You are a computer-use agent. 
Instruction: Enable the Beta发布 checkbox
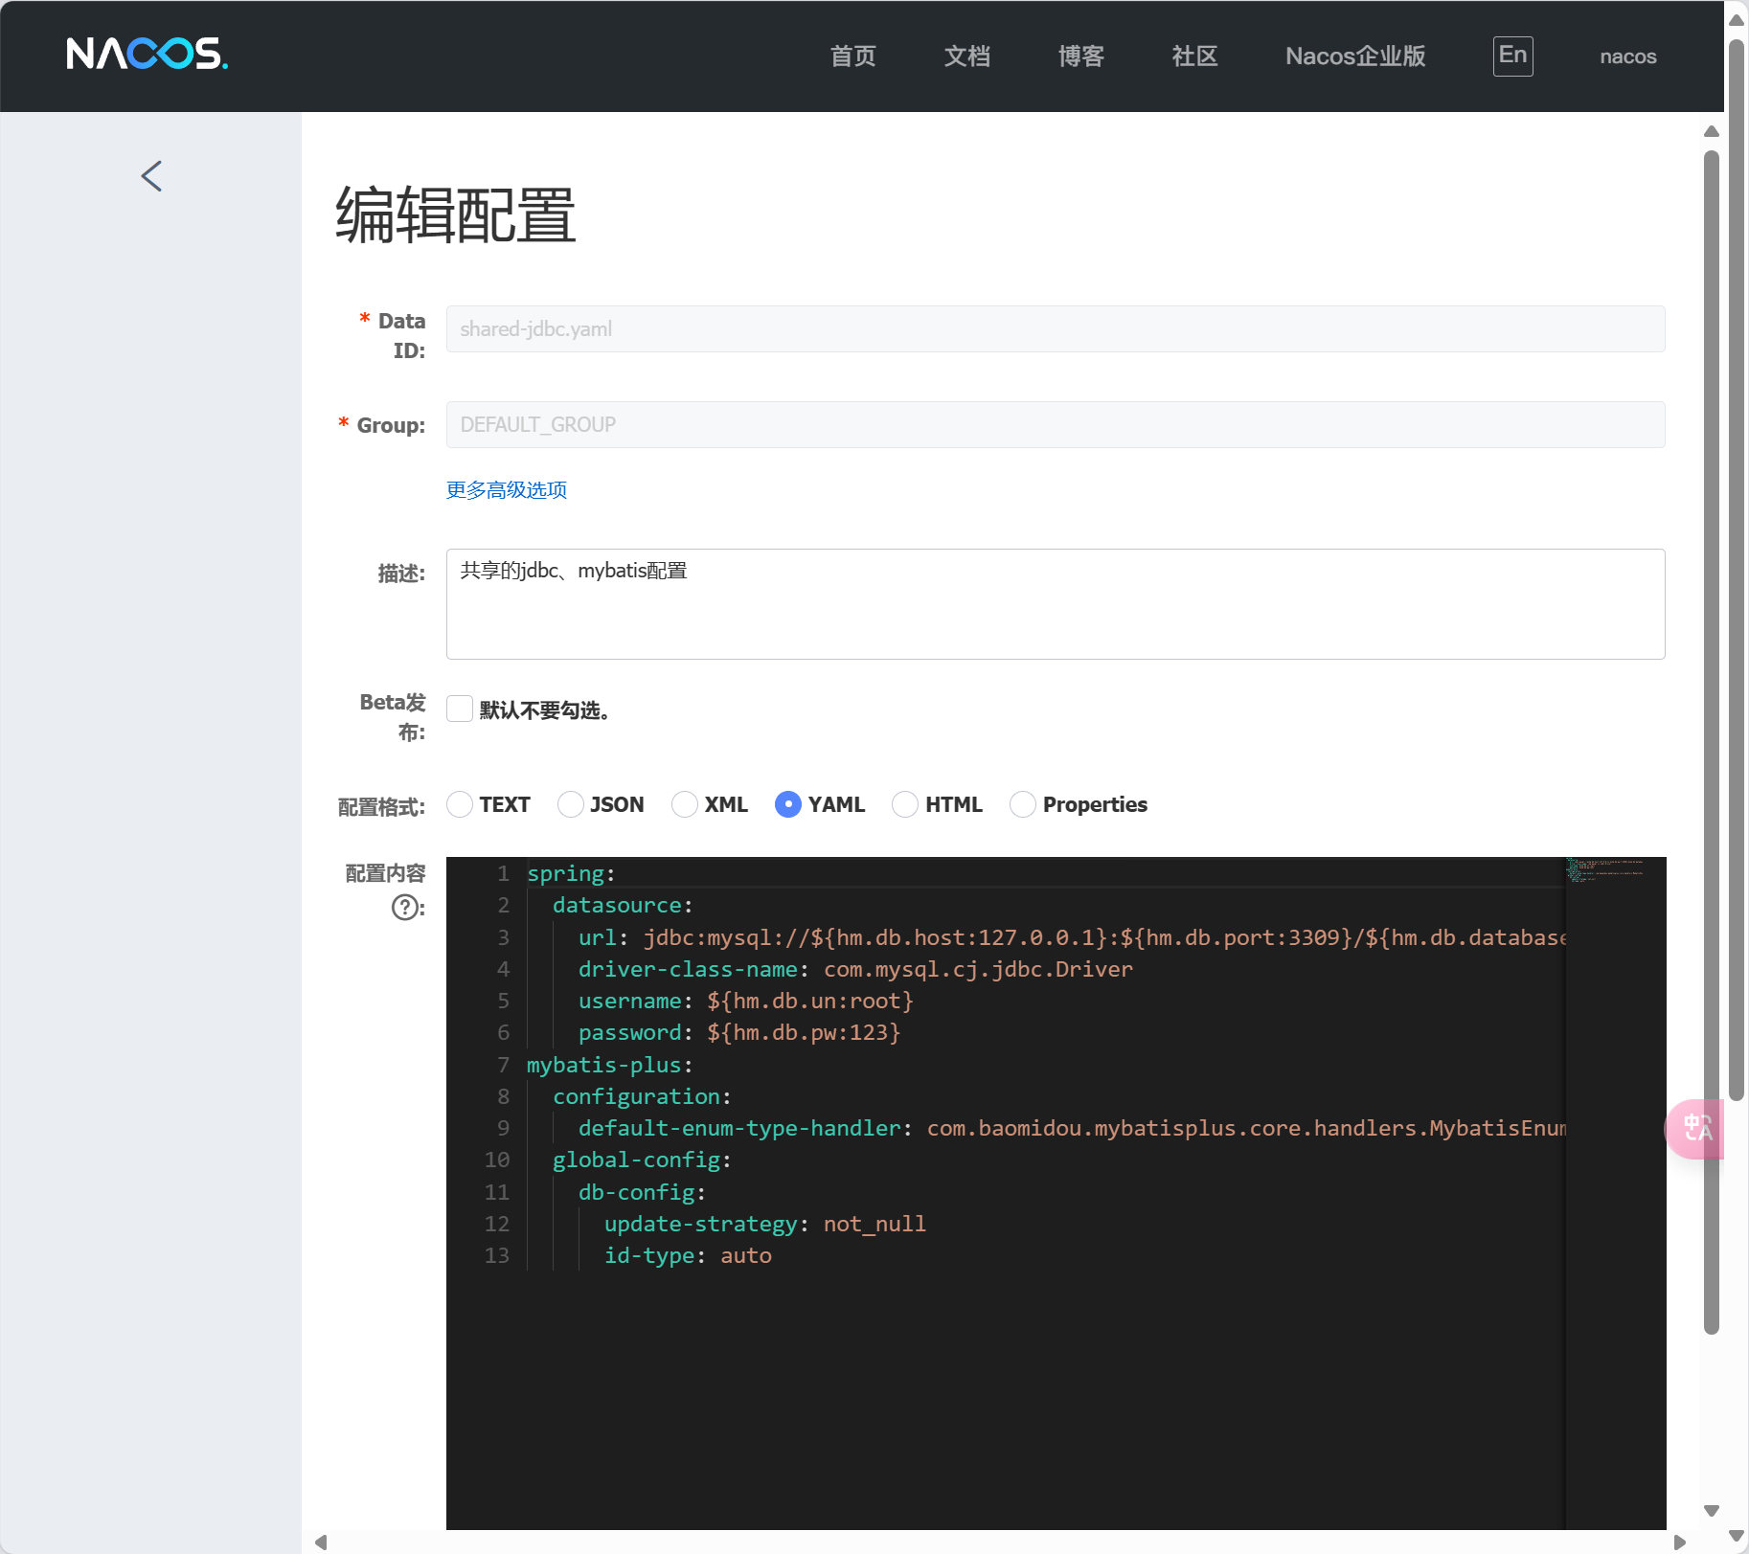click(460, 709)
